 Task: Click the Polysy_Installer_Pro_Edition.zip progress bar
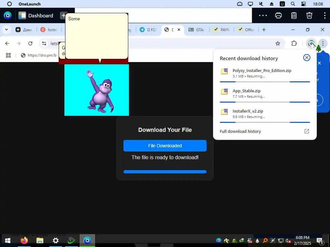pos(265,82)
